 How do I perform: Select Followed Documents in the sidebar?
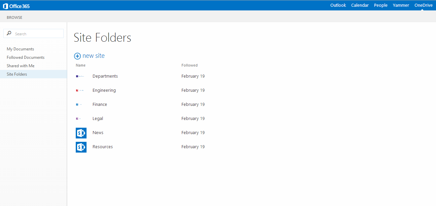26,57
